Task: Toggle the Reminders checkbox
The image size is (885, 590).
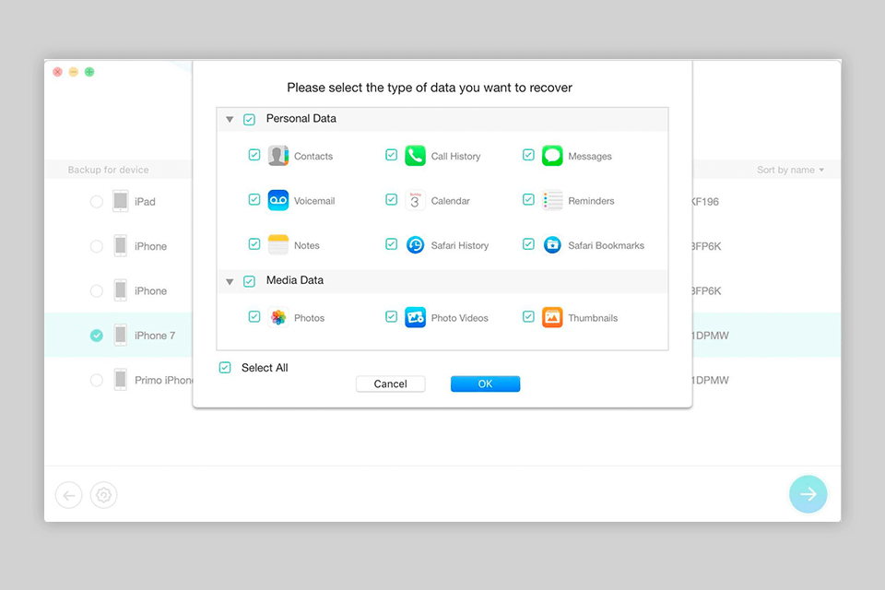Action: click(528, 199)
